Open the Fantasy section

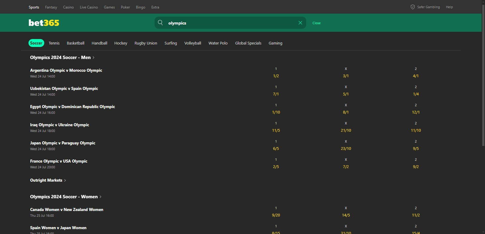[51, 7]
